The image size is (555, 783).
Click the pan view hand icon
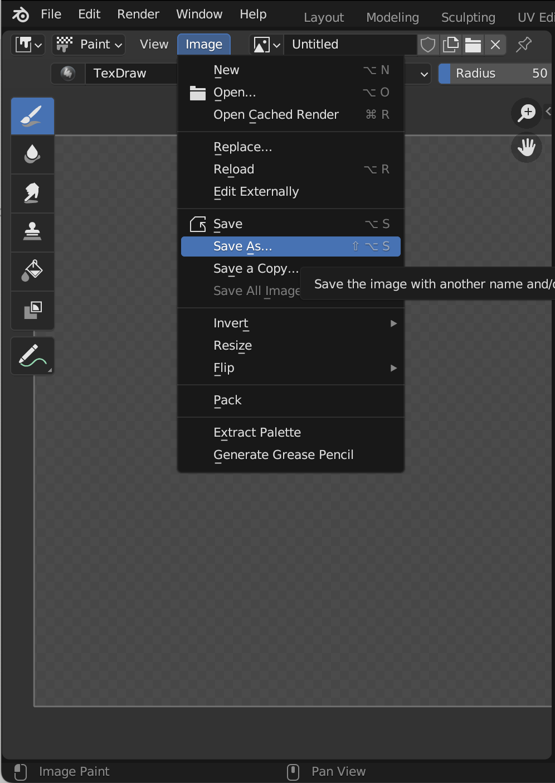pyautogui.click(x=527, y=148)
